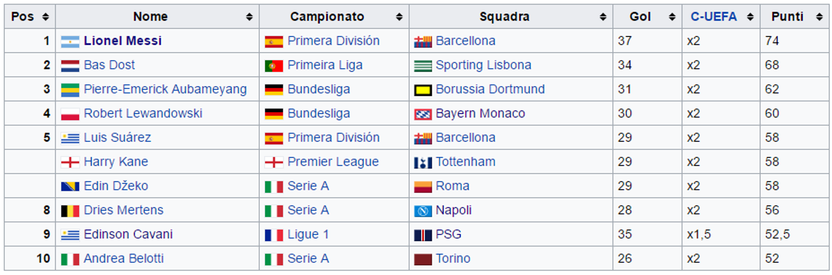The image size is (832, 275).
Task: Click the Portugal flag beside Primeira Liga
Action: [274, 66]
